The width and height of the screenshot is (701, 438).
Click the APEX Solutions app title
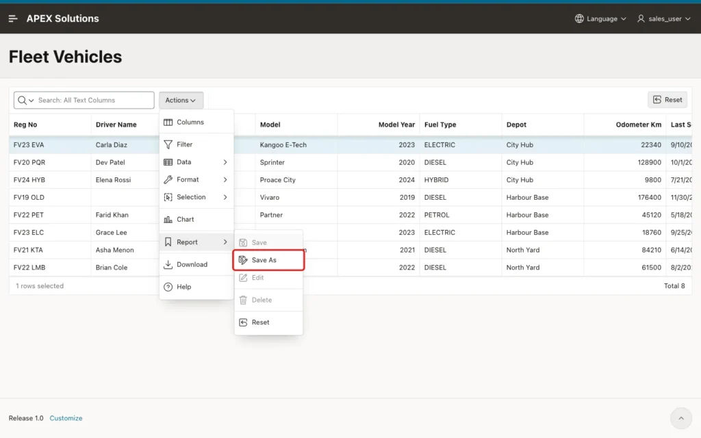coord(62,18)
